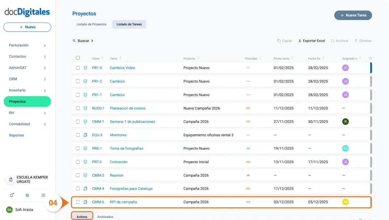The image size is (389, 220).
Task: Check the checkbox for task CMM-6
Action: pos(78,202)
